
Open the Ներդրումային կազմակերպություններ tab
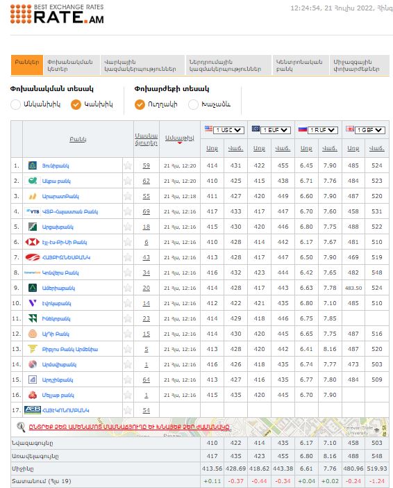[x=228, y=65]
